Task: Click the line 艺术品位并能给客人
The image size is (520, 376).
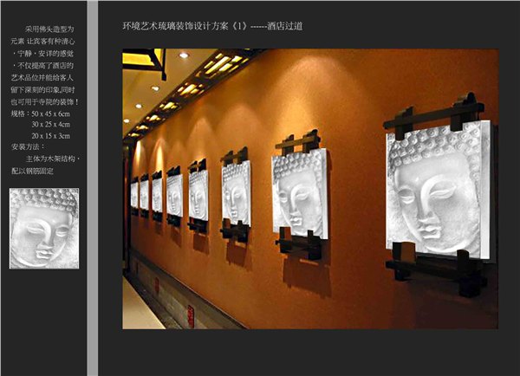Action: pos(42,78)
